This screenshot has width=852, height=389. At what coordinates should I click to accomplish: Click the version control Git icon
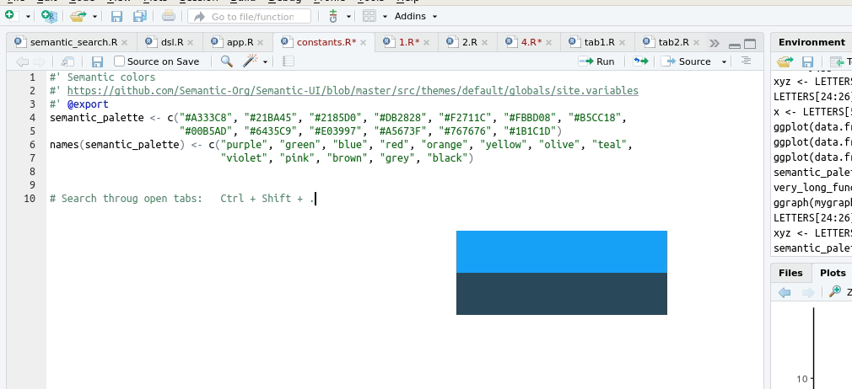(333, 16)
